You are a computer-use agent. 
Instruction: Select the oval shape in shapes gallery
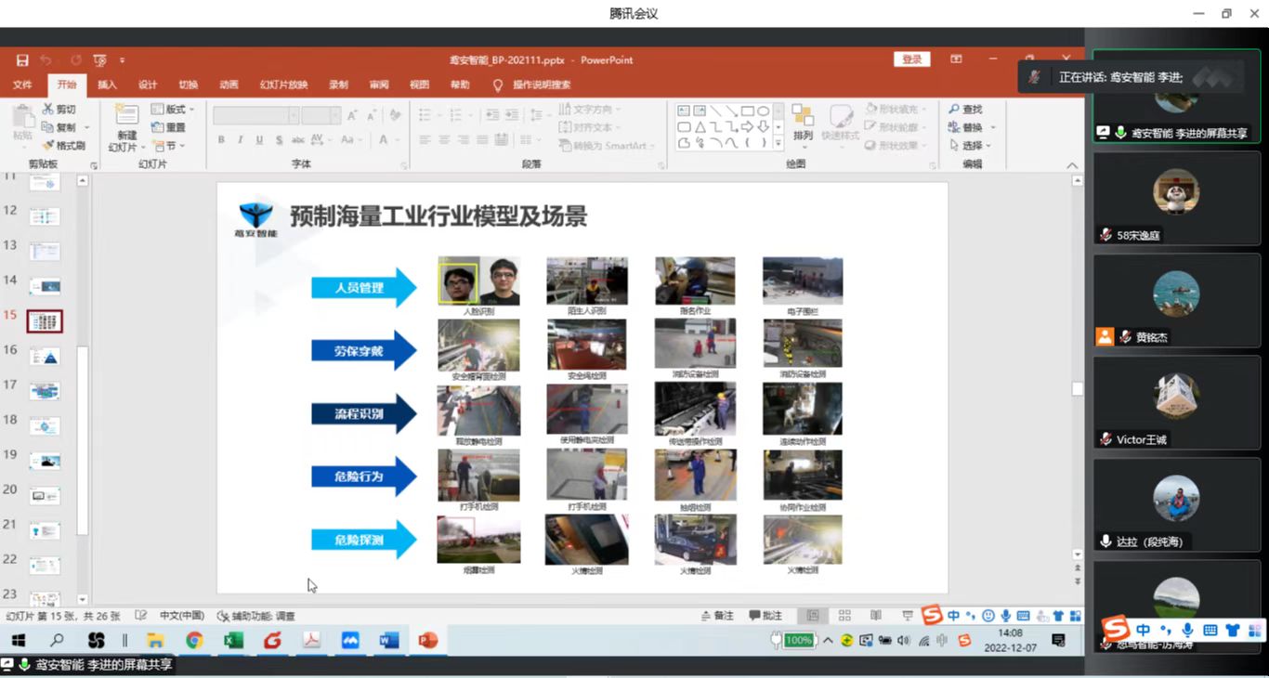point(763,111)
